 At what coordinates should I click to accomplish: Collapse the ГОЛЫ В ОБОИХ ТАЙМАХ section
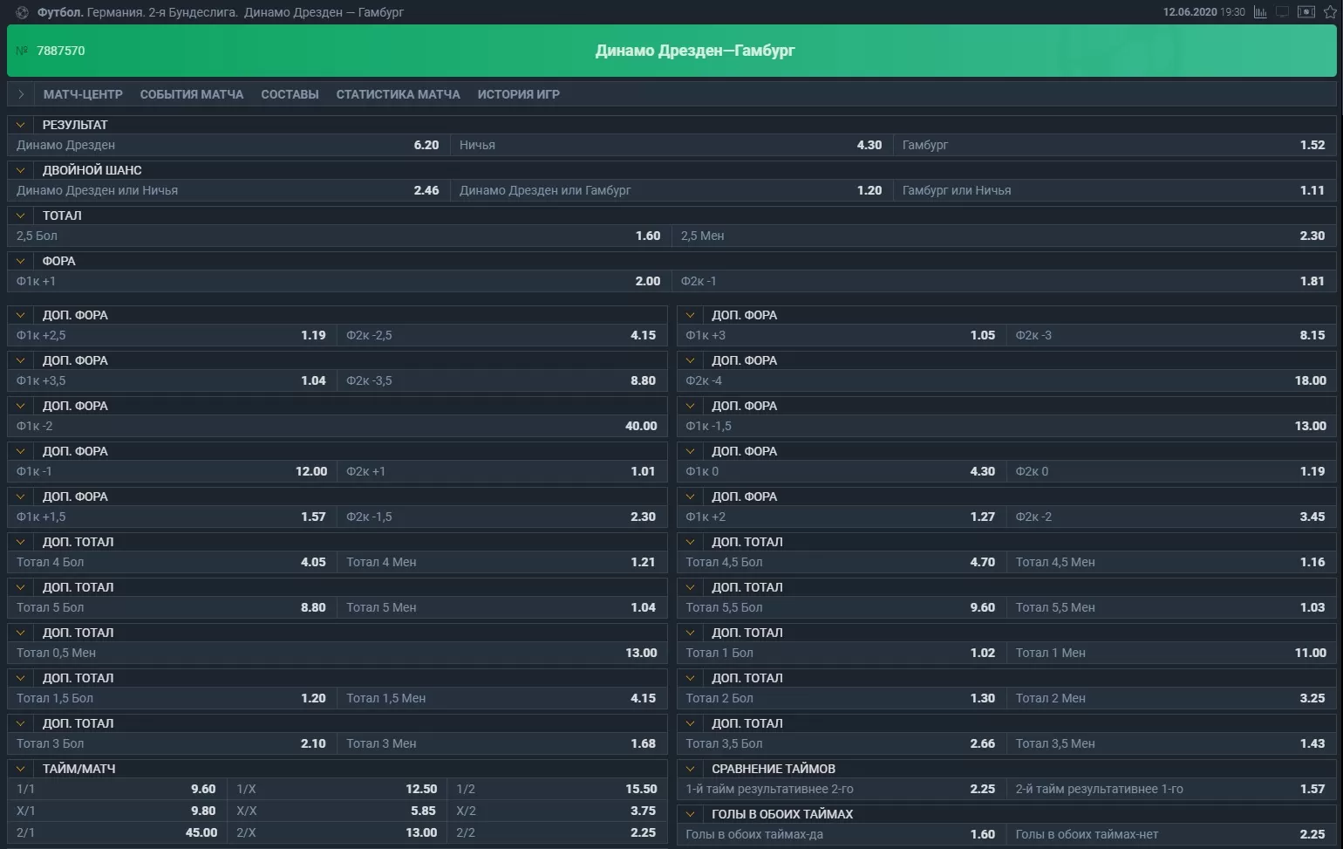[690, 814]
